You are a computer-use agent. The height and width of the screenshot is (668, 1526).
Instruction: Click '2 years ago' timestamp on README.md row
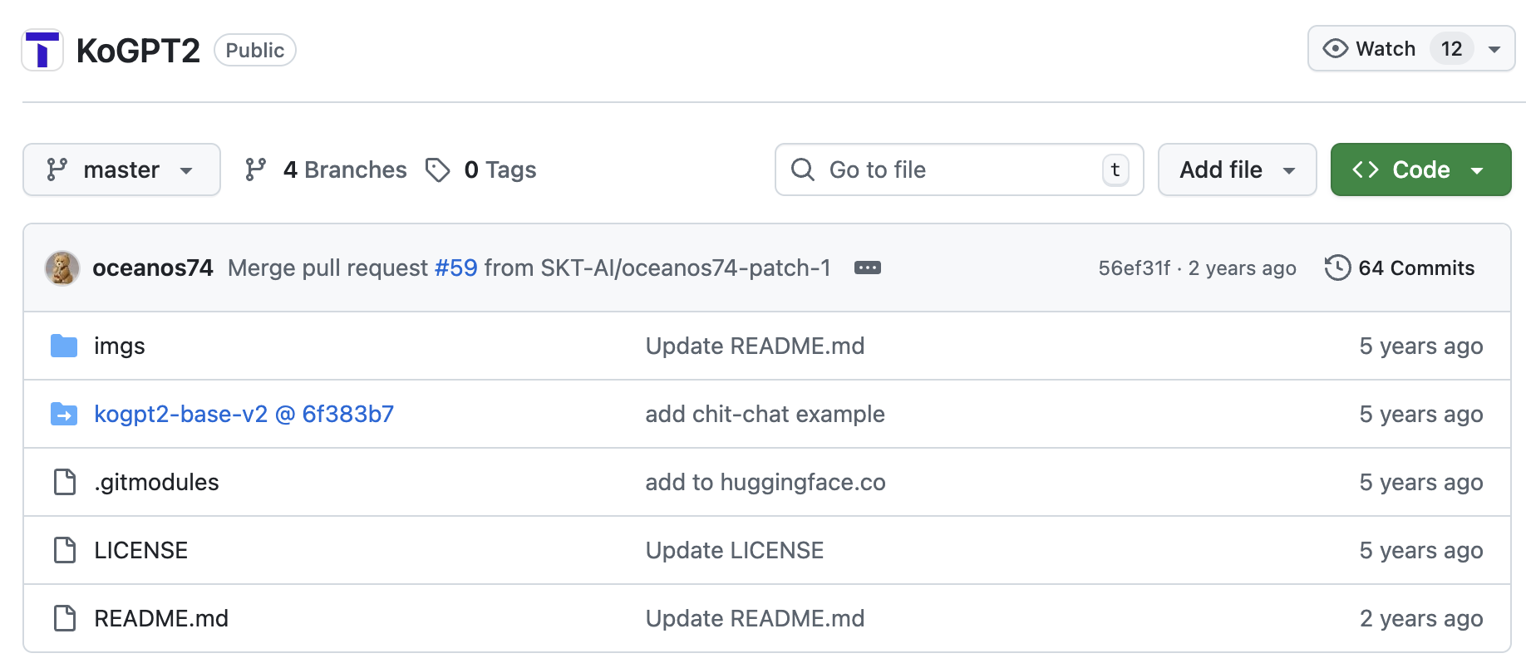pyautogui.click(x=1421, y=618)
